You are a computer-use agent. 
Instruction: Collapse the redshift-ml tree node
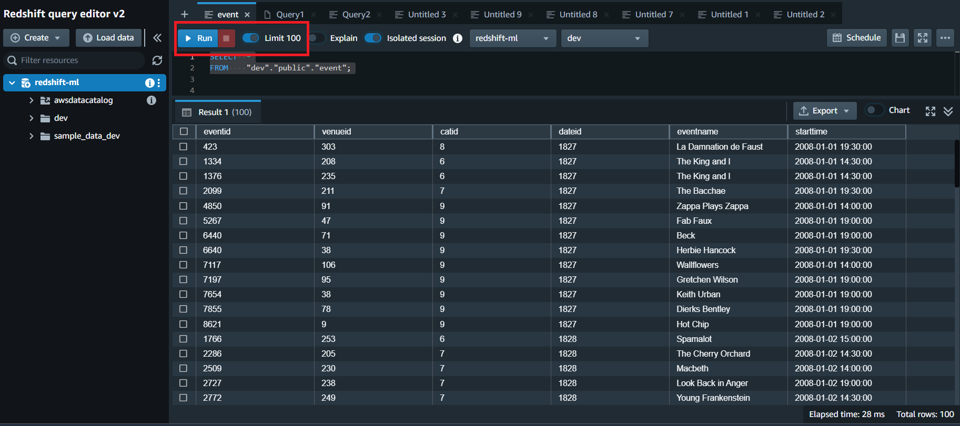pos(12,83)
